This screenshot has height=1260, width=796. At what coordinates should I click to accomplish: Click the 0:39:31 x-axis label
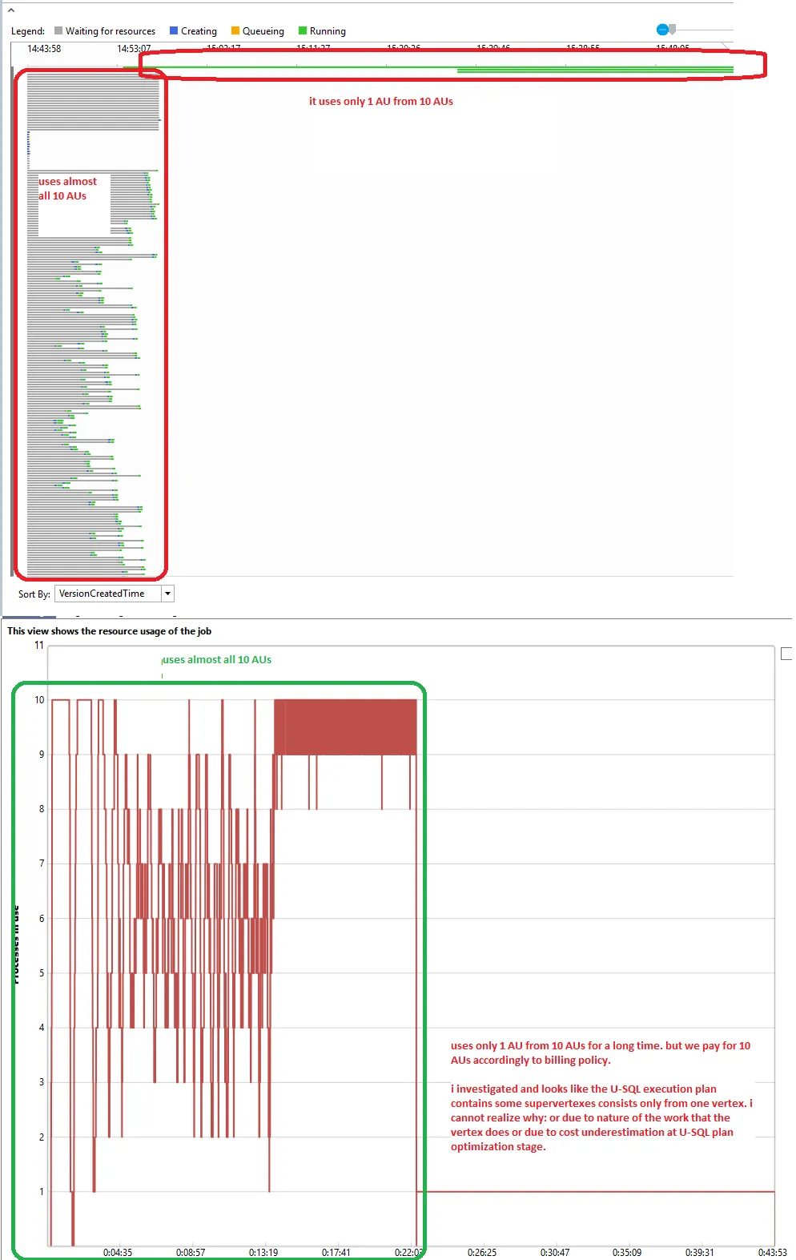(700, 1253)
